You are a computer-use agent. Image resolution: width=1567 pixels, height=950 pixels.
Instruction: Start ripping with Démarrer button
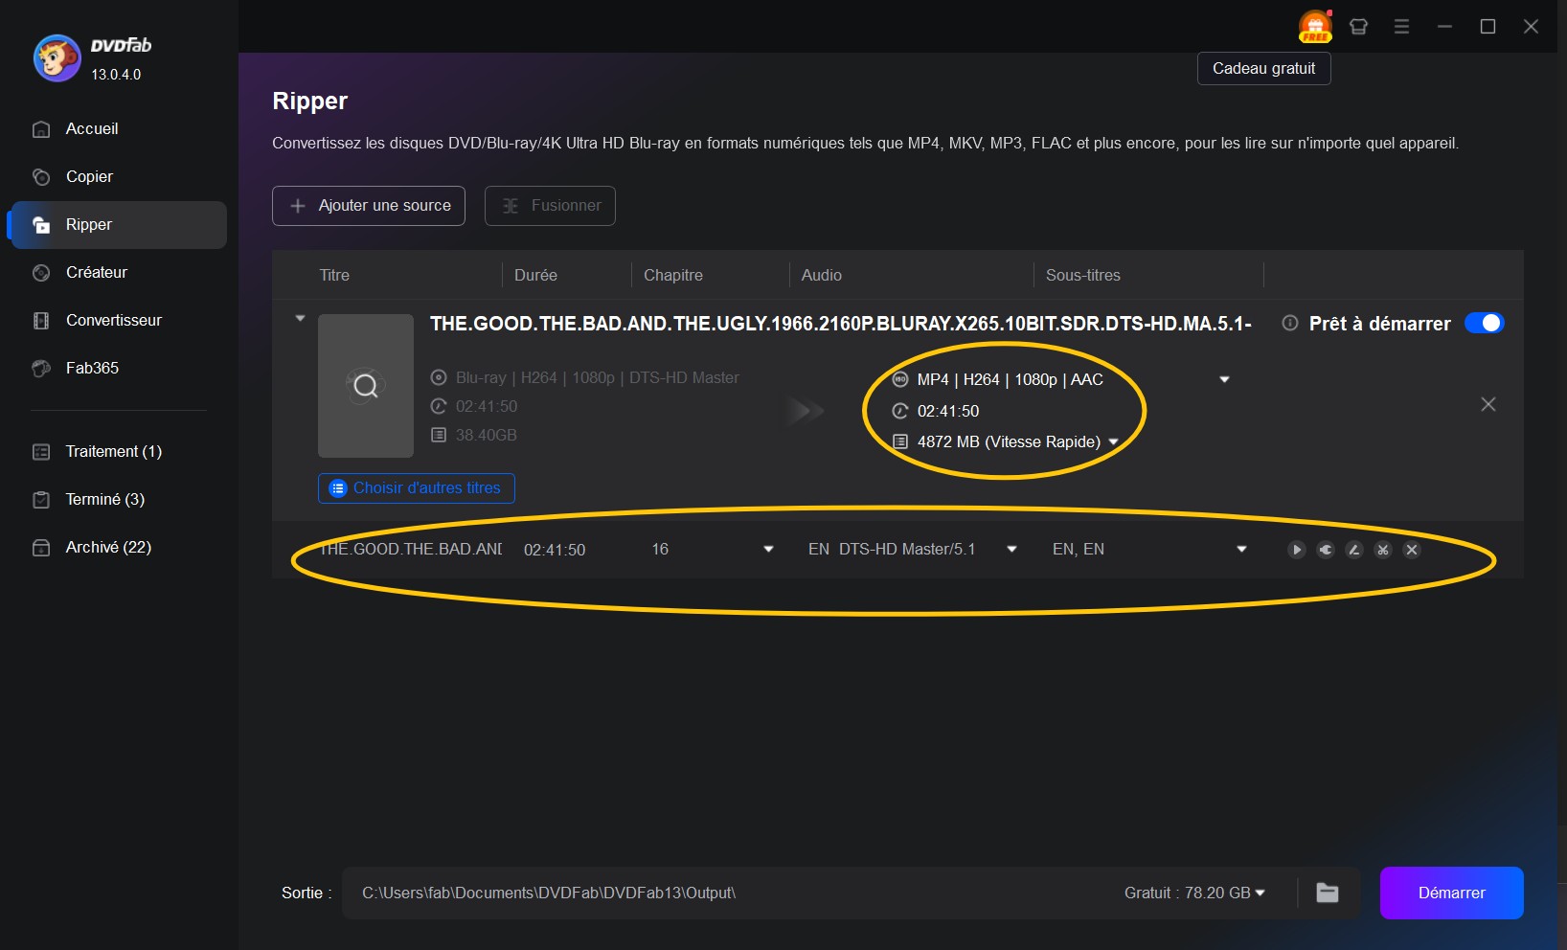coord(1451,893)
